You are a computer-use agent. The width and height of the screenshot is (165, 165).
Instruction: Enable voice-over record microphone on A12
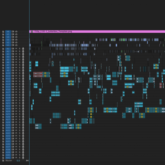[x=23, y=79]
